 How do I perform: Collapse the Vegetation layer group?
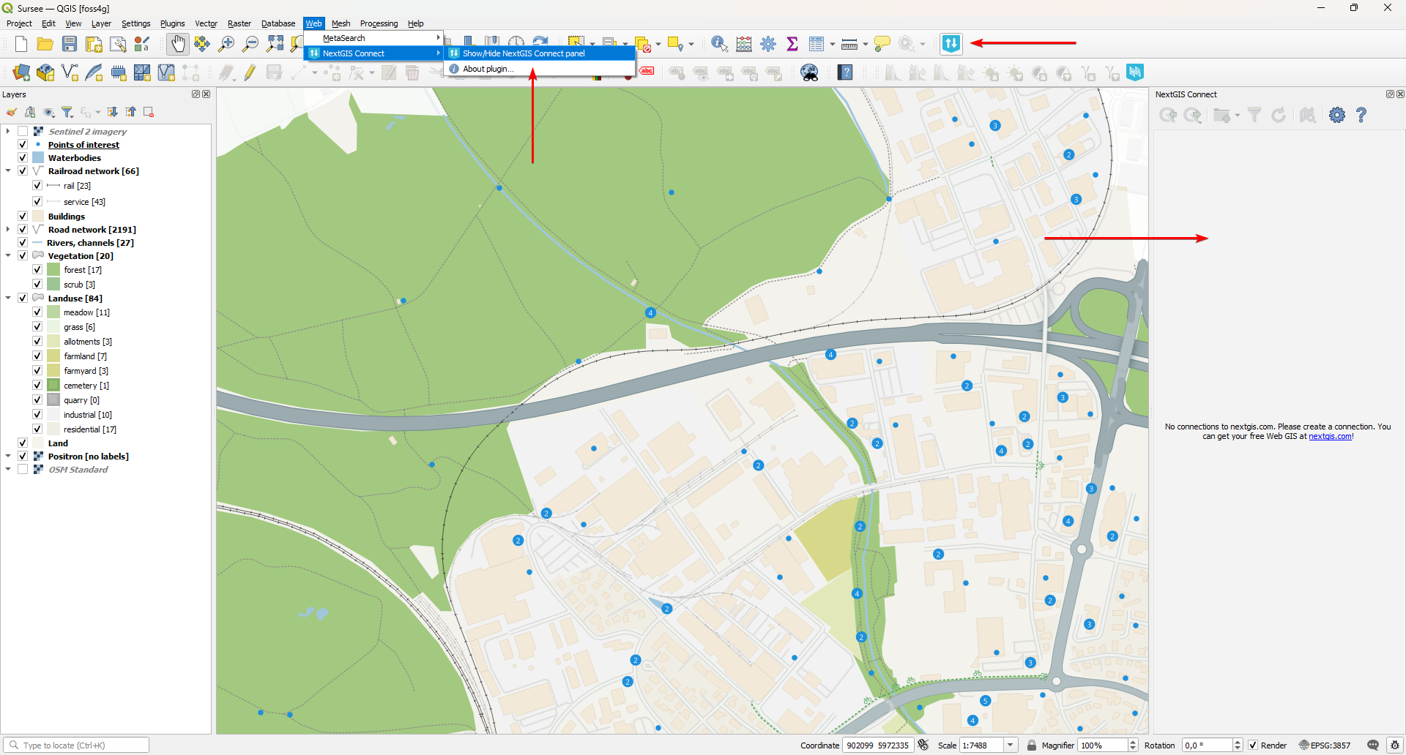pos(8,256)
